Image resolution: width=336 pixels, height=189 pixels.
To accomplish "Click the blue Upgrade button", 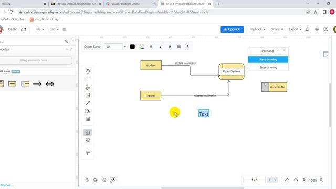I will 232,29.
